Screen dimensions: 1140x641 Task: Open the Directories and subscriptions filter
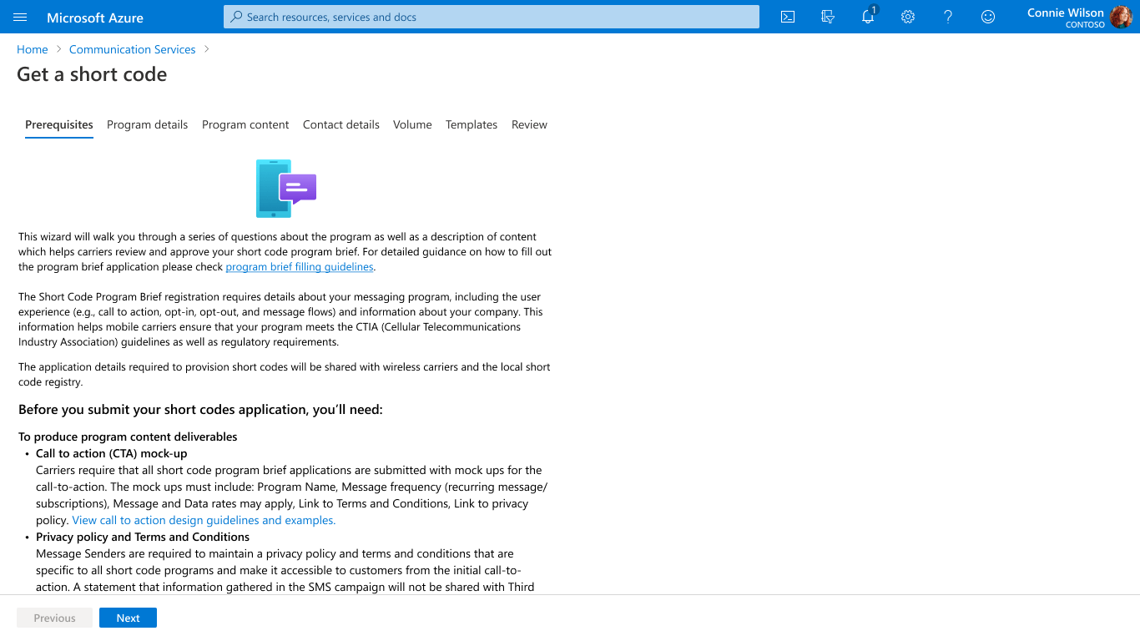827,17
